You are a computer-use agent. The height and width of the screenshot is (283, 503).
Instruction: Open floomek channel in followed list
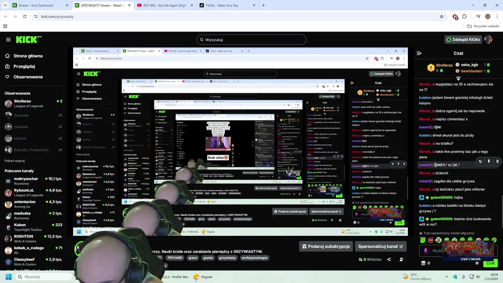(x=33, y=115)
